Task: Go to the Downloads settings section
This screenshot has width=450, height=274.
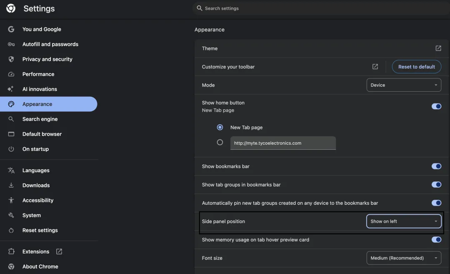Action: (36, 186)
